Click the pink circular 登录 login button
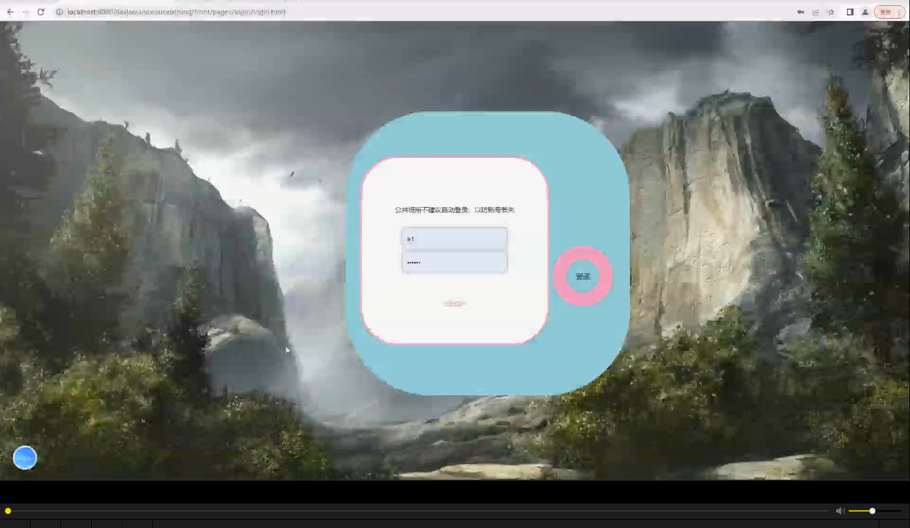This screenshot has height=528, width=910. pos(583,276)
